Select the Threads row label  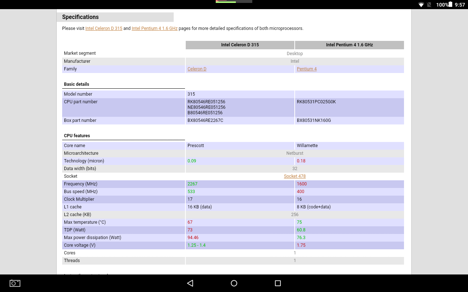coord(72,261)
